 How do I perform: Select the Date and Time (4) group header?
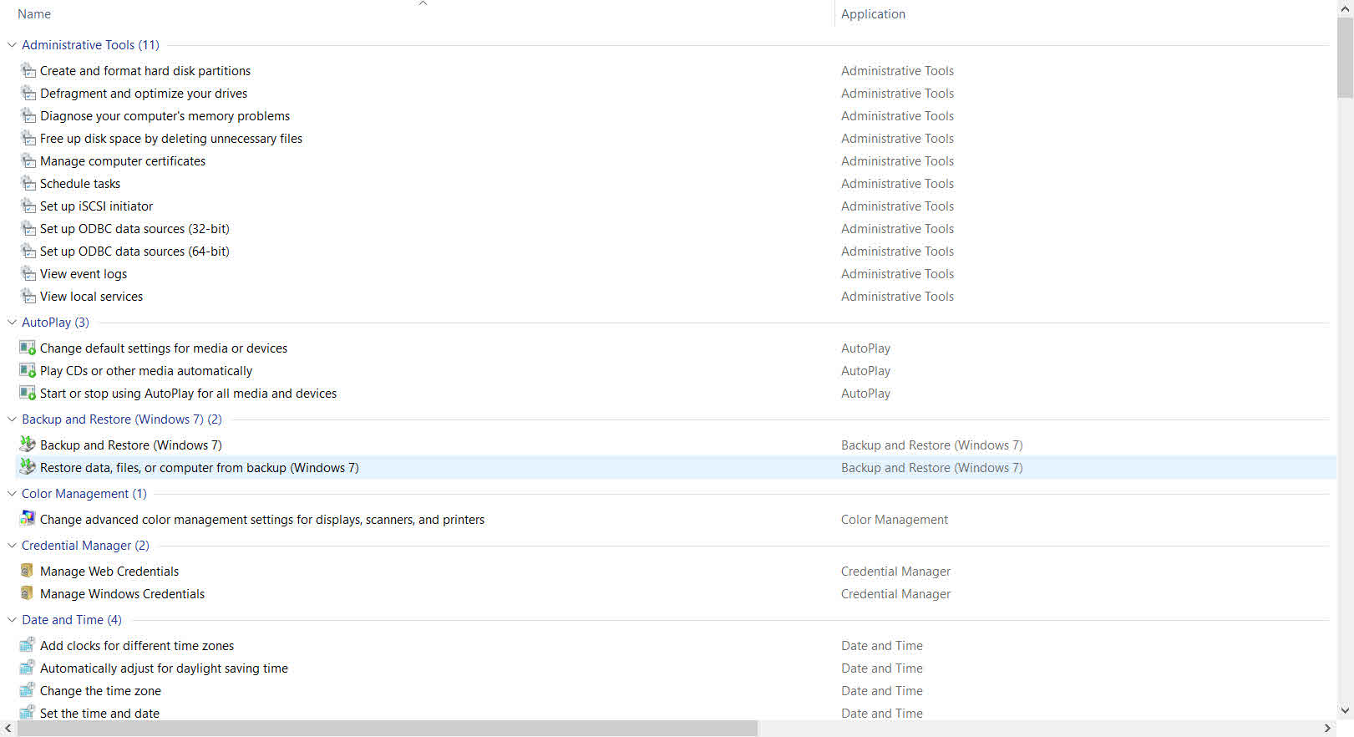click(x=72, y=620)
